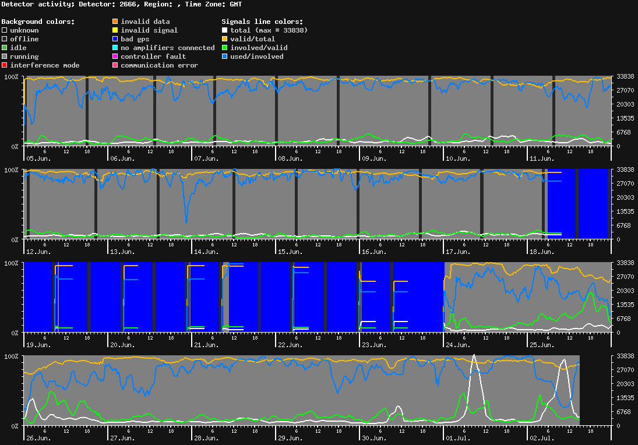Click the gray running color swatch

(x=5, y=56)
